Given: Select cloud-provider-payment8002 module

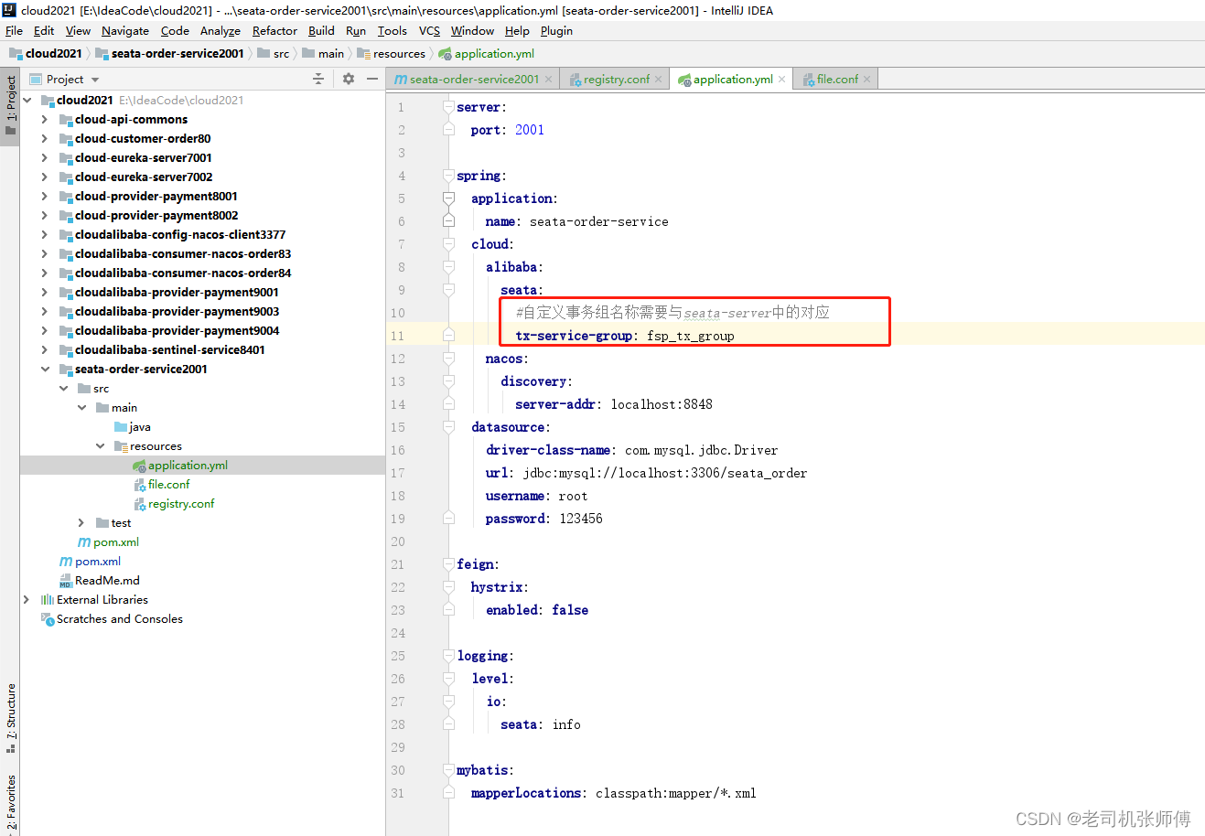Looking at the screenshot, I should point(156,215).
